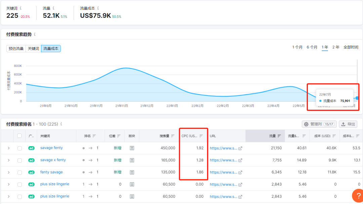Click info icon next to 付费搜索趋势 title
The height and width of the screenshot is (204, 363).
(x=35, y=34)
